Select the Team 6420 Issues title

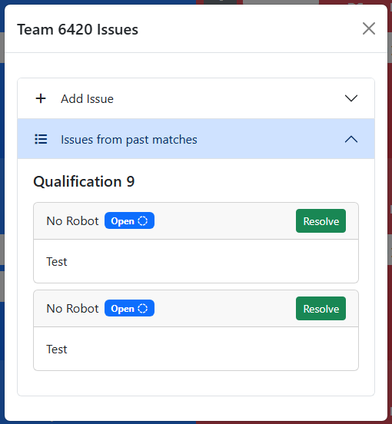tap(78, 29)
